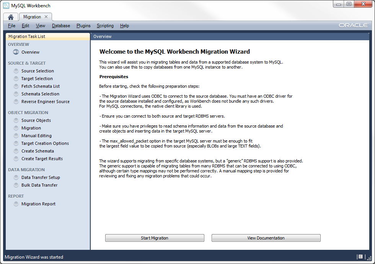Click the Overview step icon
Screen dimensions: 375x264
(x=16, y=52)
